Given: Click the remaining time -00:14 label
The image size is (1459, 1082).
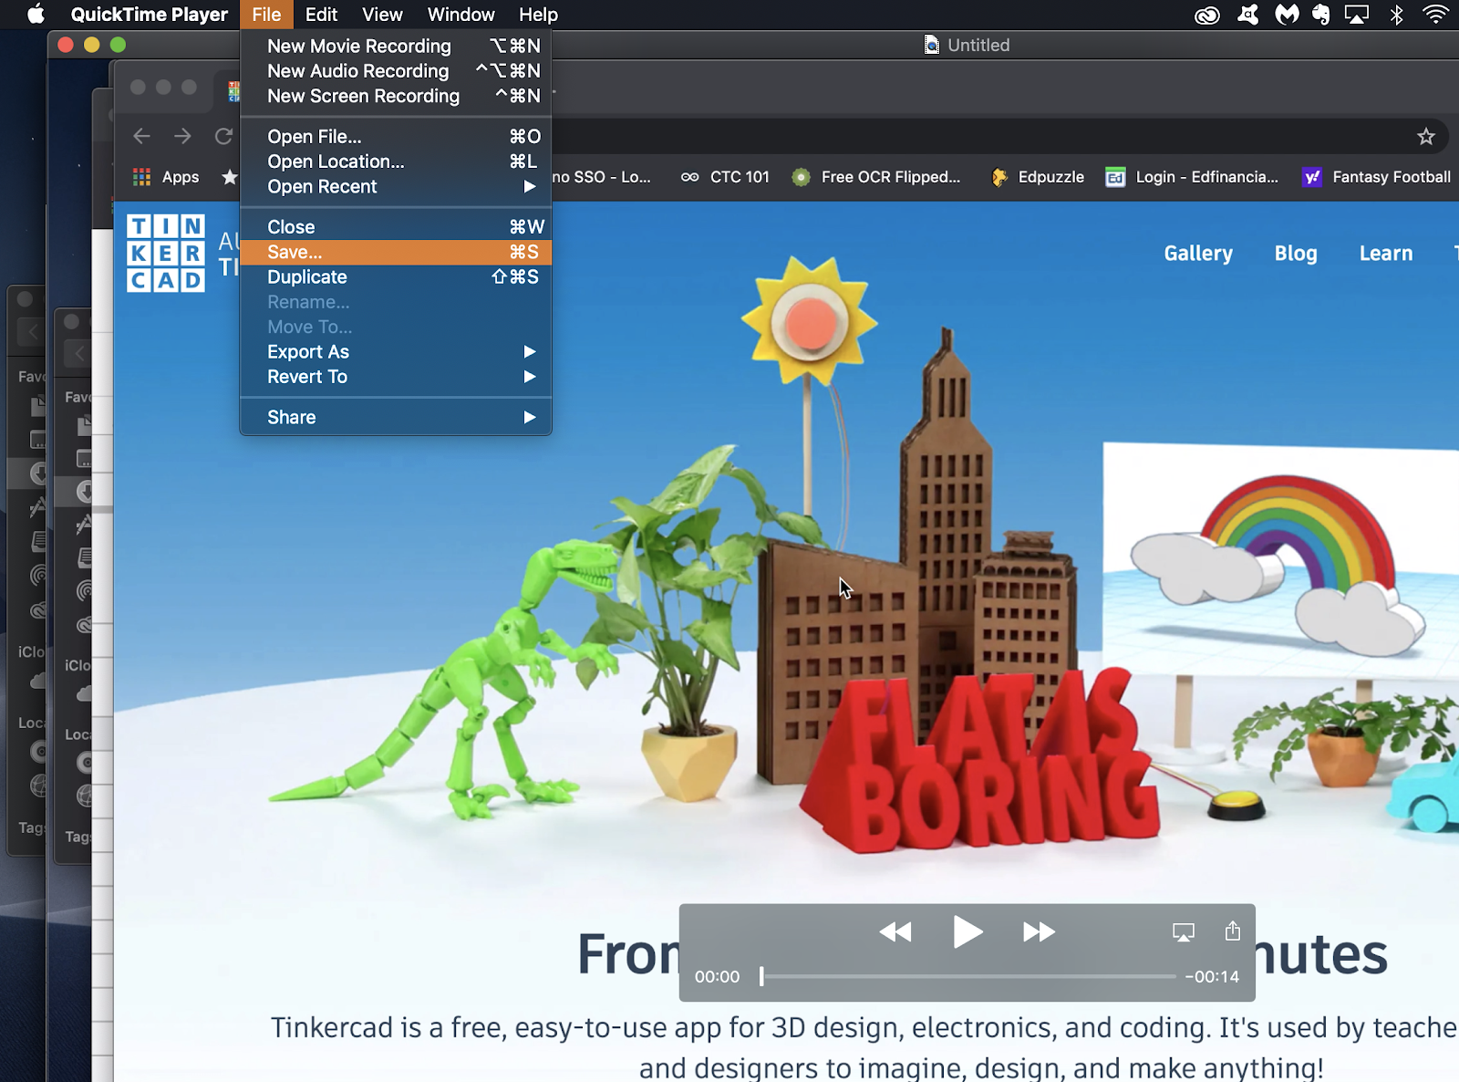Looking at the screenshot, I should 1212,976.
